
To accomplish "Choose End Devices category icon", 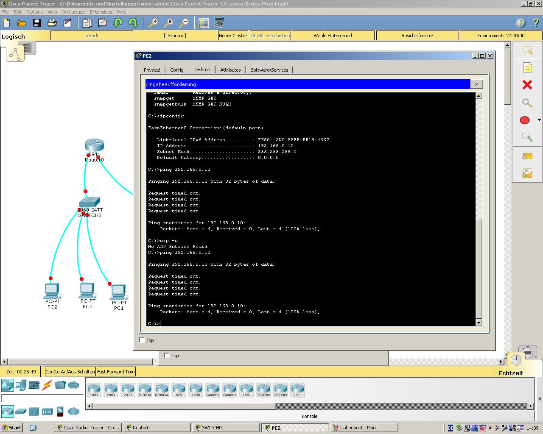I will tap(21, 385).
